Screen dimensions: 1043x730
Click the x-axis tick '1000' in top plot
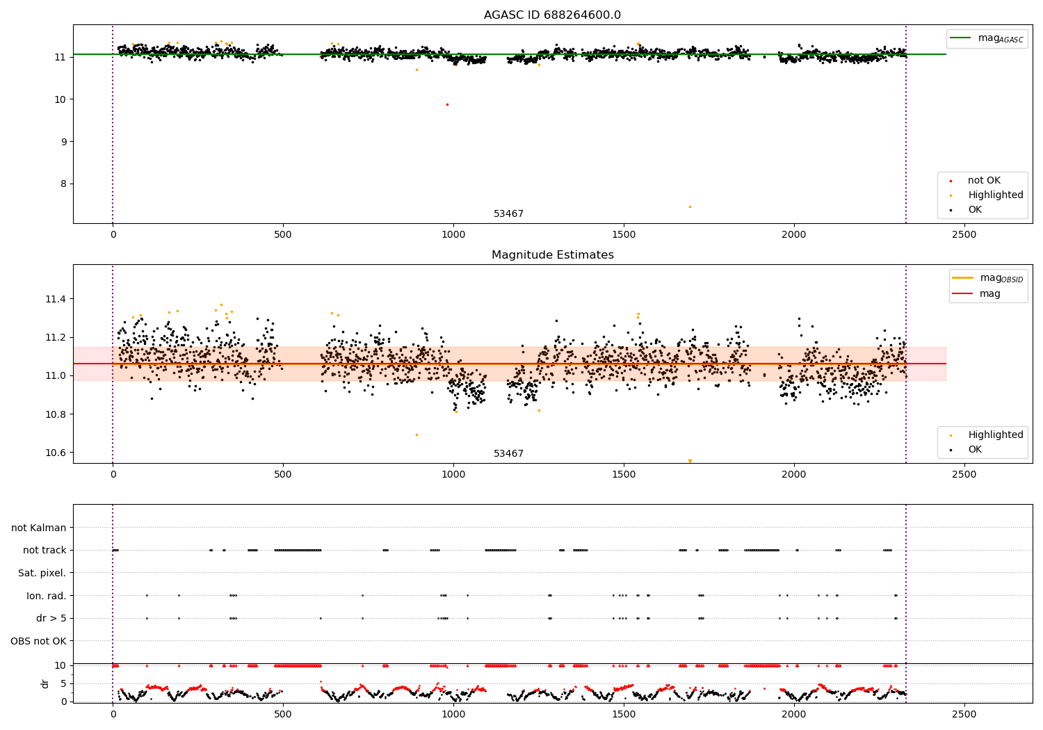click(x=453, y=235)
